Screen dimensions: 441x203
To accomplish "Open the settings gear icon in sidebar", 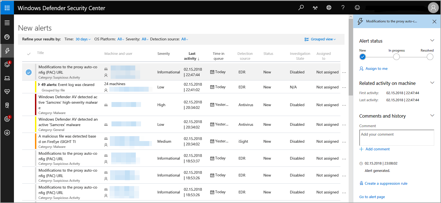I will point(7,119).
